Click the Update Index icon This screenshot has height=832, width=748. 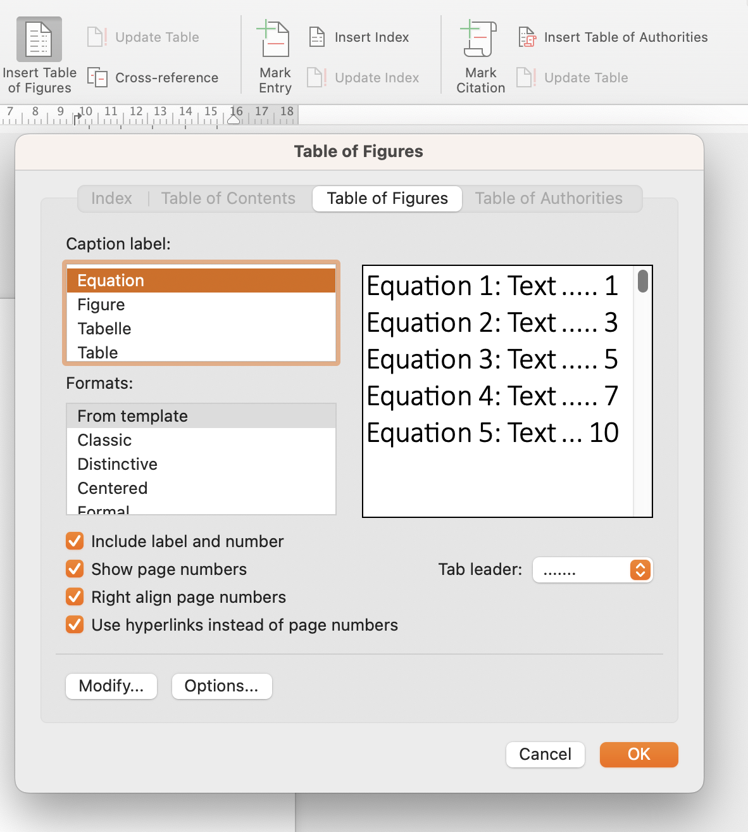(x=316, y=78)
